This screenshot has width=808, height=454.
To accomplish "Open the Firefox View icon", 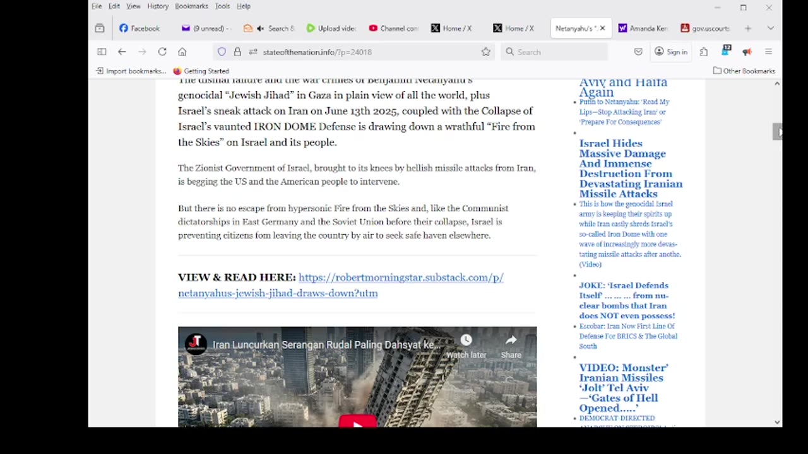I will click(100, 28).
